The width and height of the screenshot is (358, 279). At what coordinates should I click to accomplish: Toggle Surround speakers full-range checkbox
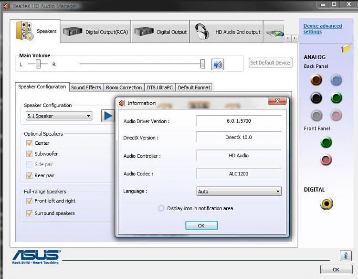29,213
